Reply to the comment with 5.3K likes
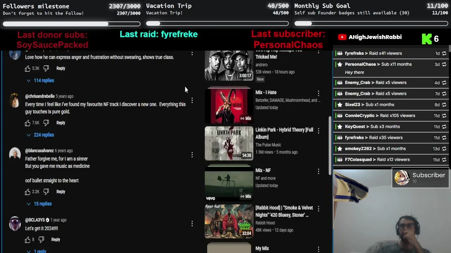This screenshot has height=253, width=451. pyautogui.click(x=61, y=69)
